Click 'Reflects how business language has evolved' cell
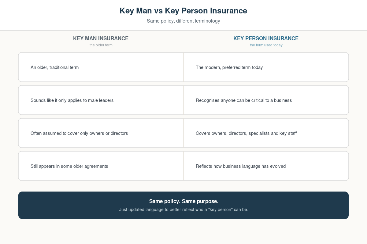Image resolution: width=367 pixels, height=244 pixels. [266, 166]
